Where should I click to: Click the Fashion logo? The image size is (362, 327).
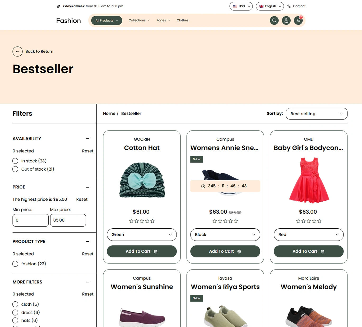[68, 21]
